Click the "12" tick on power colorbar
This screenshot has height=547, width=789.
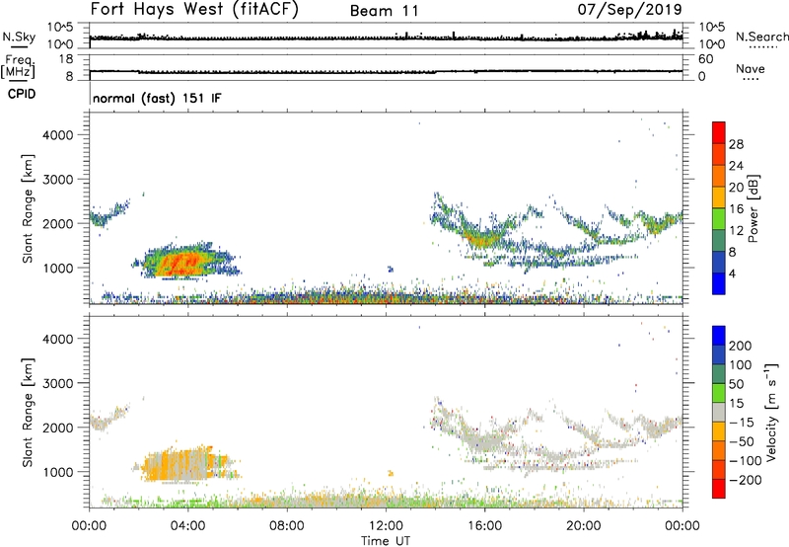[x=736, y=231]
